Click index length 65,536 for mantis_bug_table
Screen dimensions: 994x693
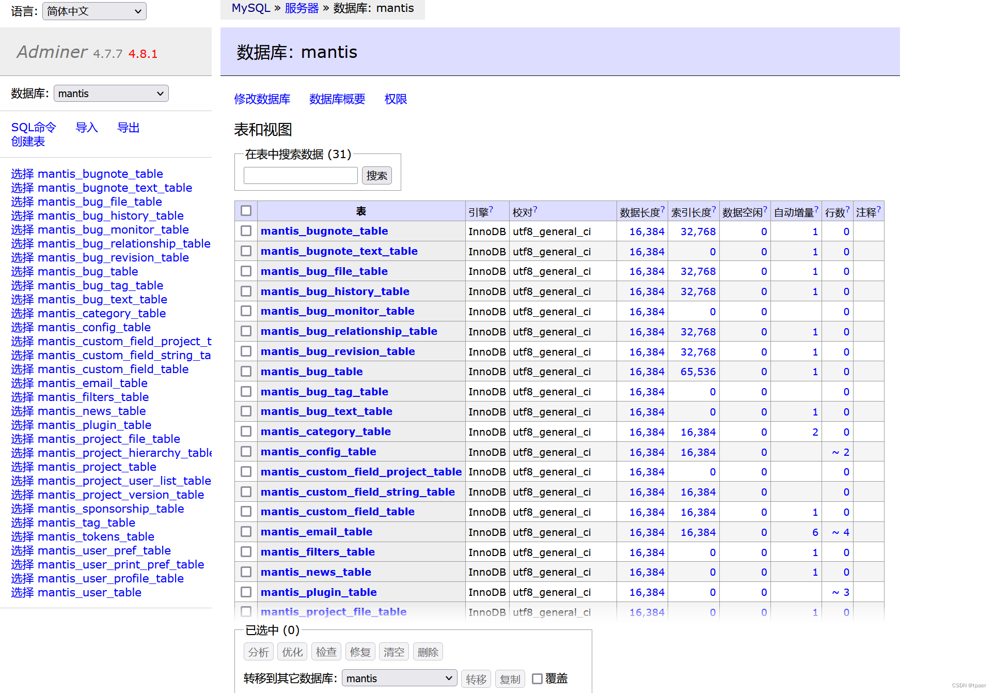698,372
